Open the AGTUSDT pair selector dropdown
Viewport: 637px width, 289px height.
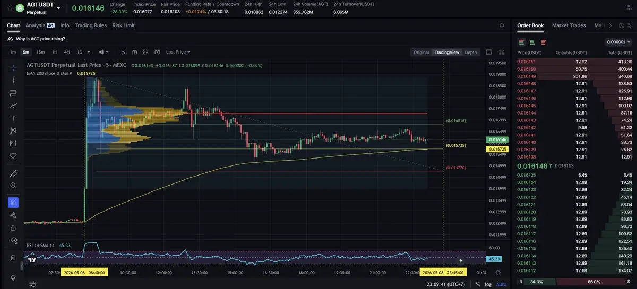tap(58, 8)
